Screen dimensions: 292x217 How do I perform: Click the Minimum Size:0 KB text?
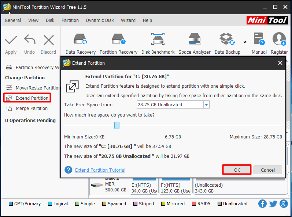[84, 137]
